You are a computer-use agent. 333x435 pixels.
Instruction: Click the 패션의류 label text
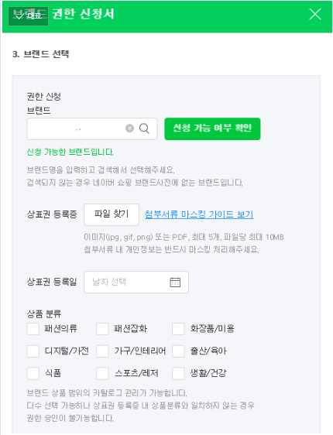60,329
